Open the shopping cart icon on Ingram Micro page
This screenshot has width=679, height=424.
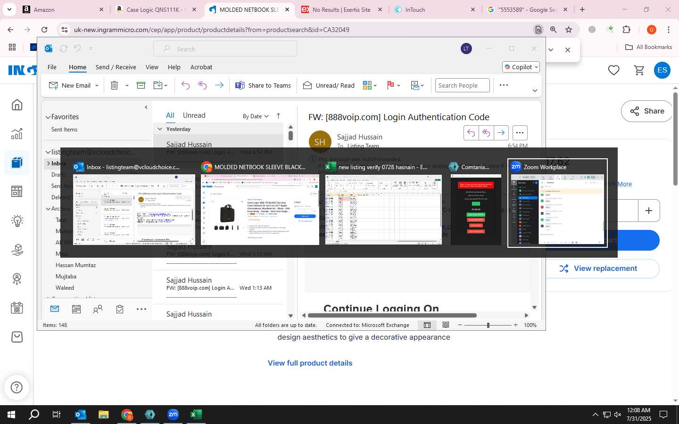point(639,70)
